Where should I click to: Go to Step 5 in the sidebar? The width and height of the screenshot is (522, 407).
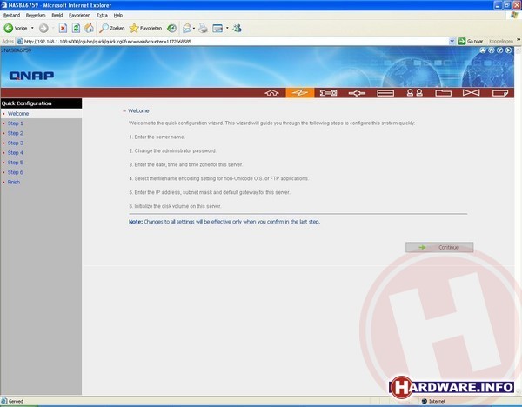point(16,163)
